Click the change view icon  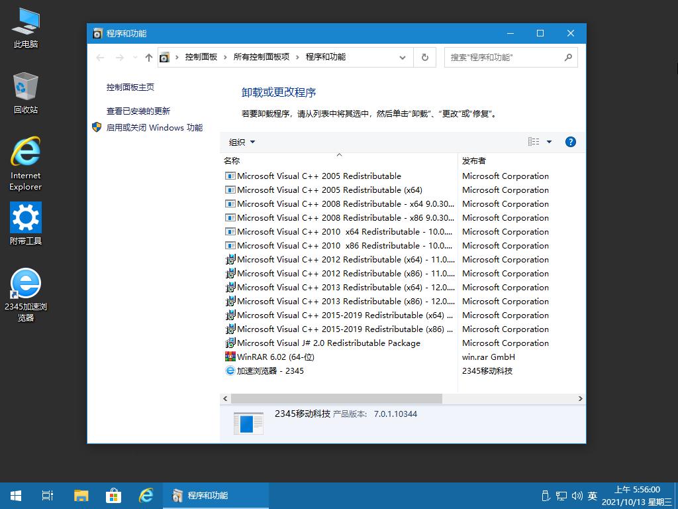pos(534,142)
